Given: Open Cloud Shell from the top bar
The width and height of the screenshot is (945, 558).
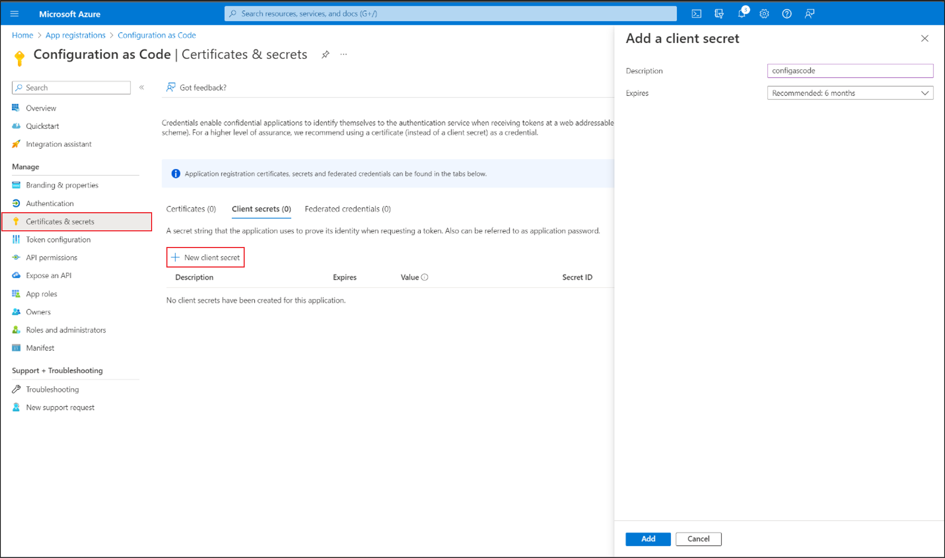Looking at the screenshot, I should pos(696,14).
